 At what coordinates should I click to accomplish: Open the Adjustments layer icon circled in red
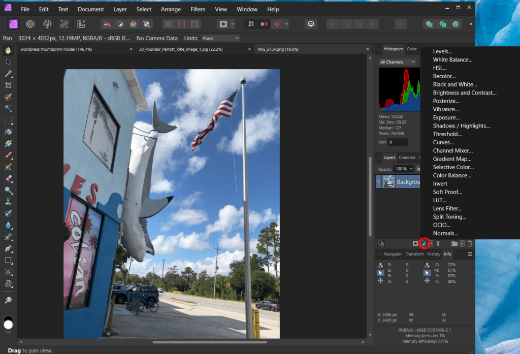point(424,244)
